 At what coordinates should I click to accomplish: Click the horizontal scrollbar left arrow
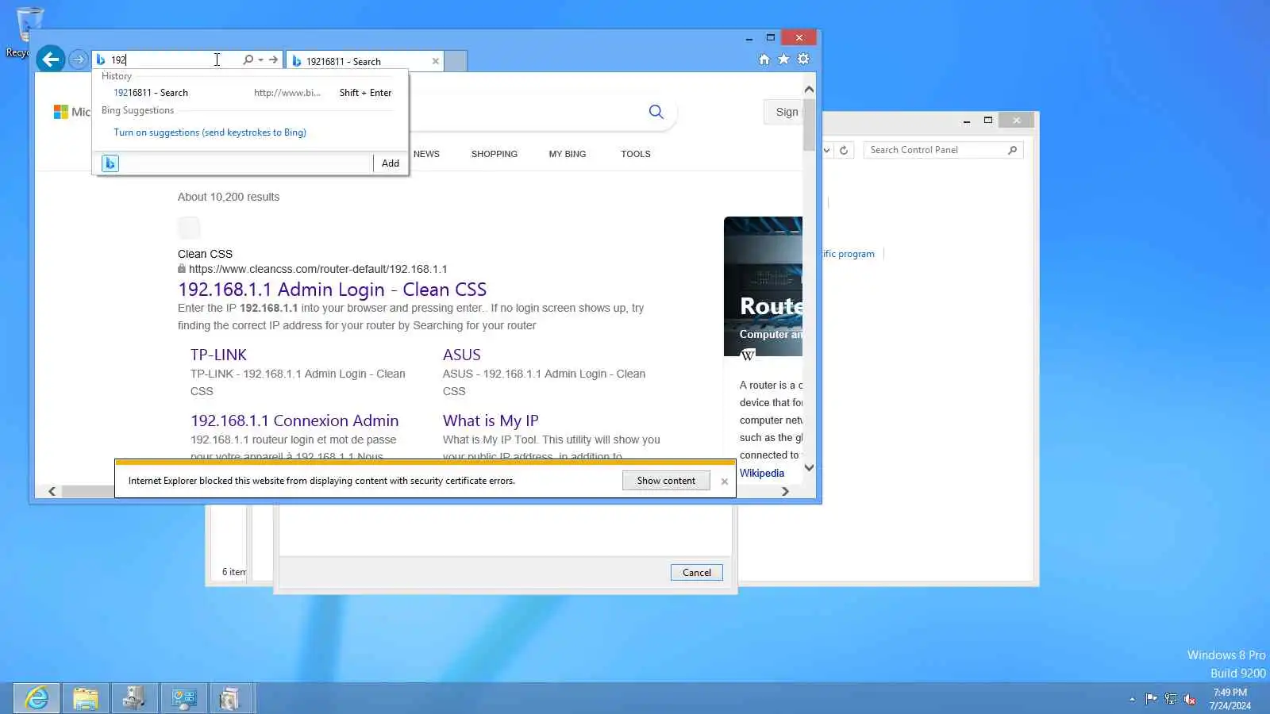52,492
